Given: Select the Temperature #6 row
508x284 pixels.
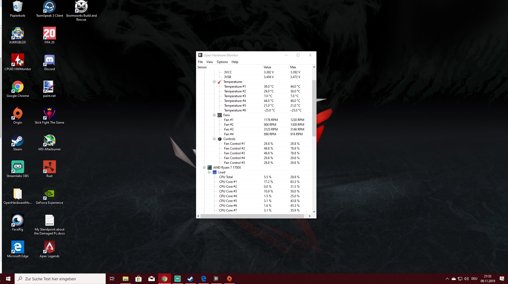Looking at the screenshot, I should (x=254, y=110).
